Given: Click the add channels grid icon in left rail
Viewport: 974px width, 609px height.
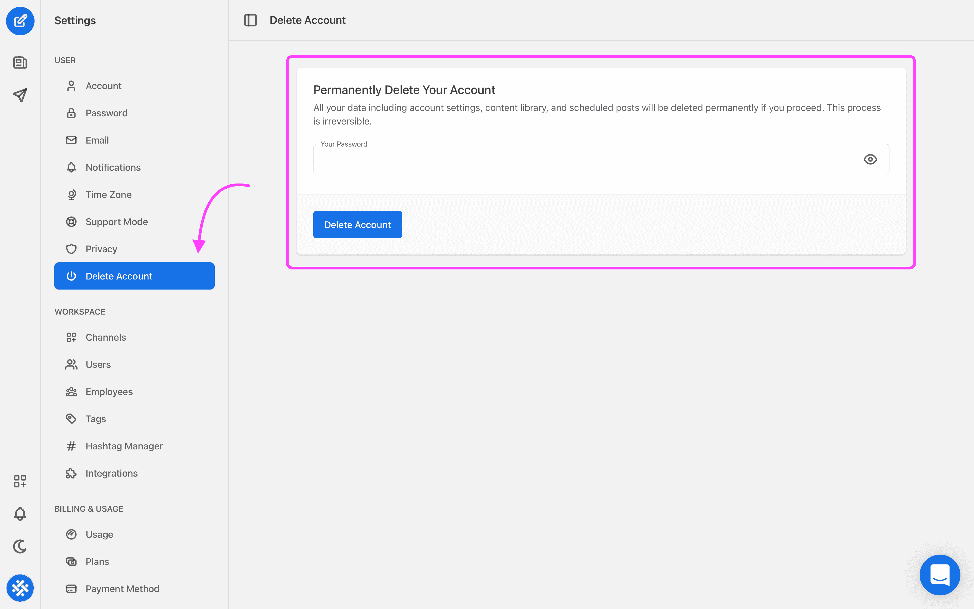Looking at the screenshot, I should point(20,481).
